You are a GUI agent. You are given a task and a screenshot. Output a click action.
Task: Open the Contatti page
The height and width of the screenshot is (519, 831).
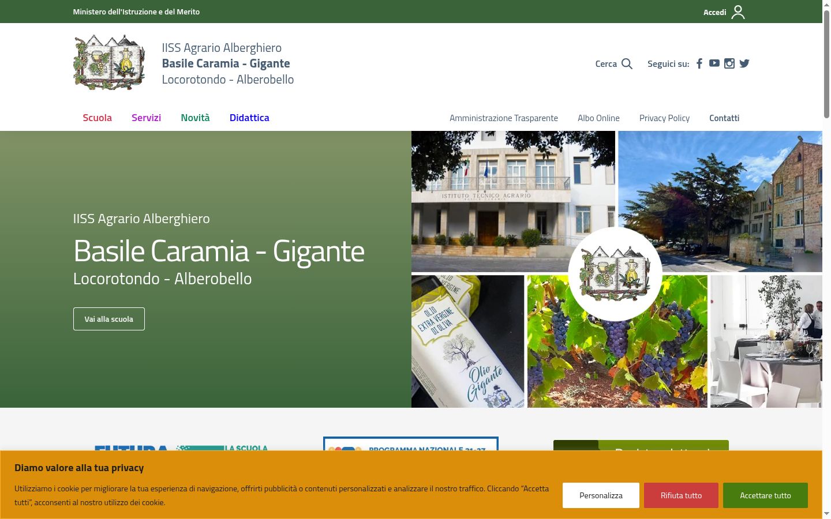[x=724, y=118]
